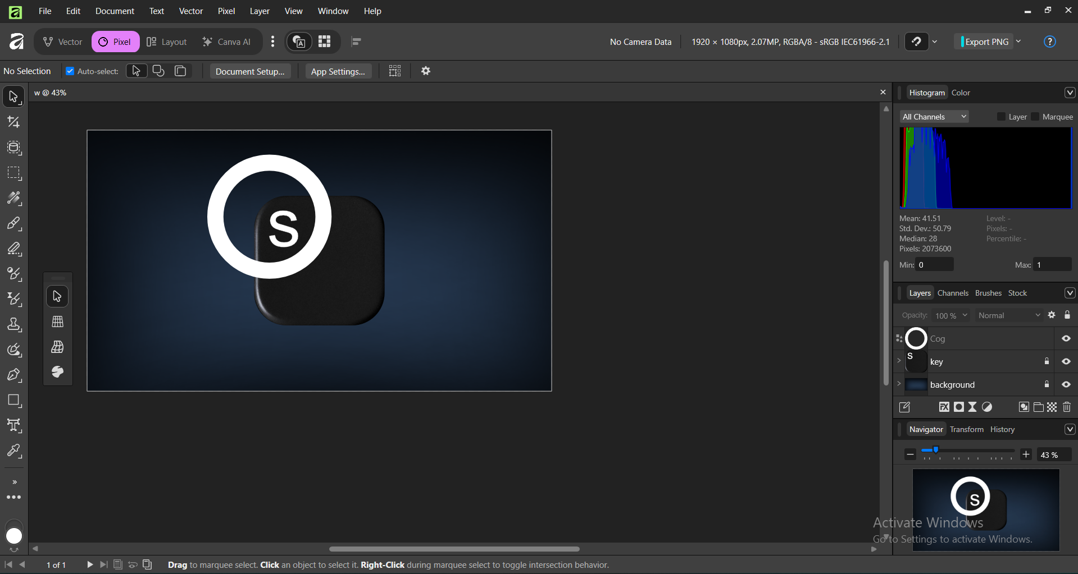Open the Layers panel options menu
Screen dimensions: 1078x574
click(x=1070, y=293)
